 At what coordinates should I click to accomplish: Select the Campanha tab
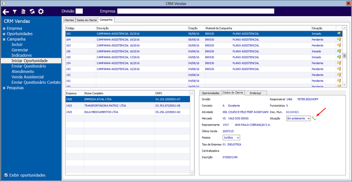pyautogui.click(x=106, y=20)
